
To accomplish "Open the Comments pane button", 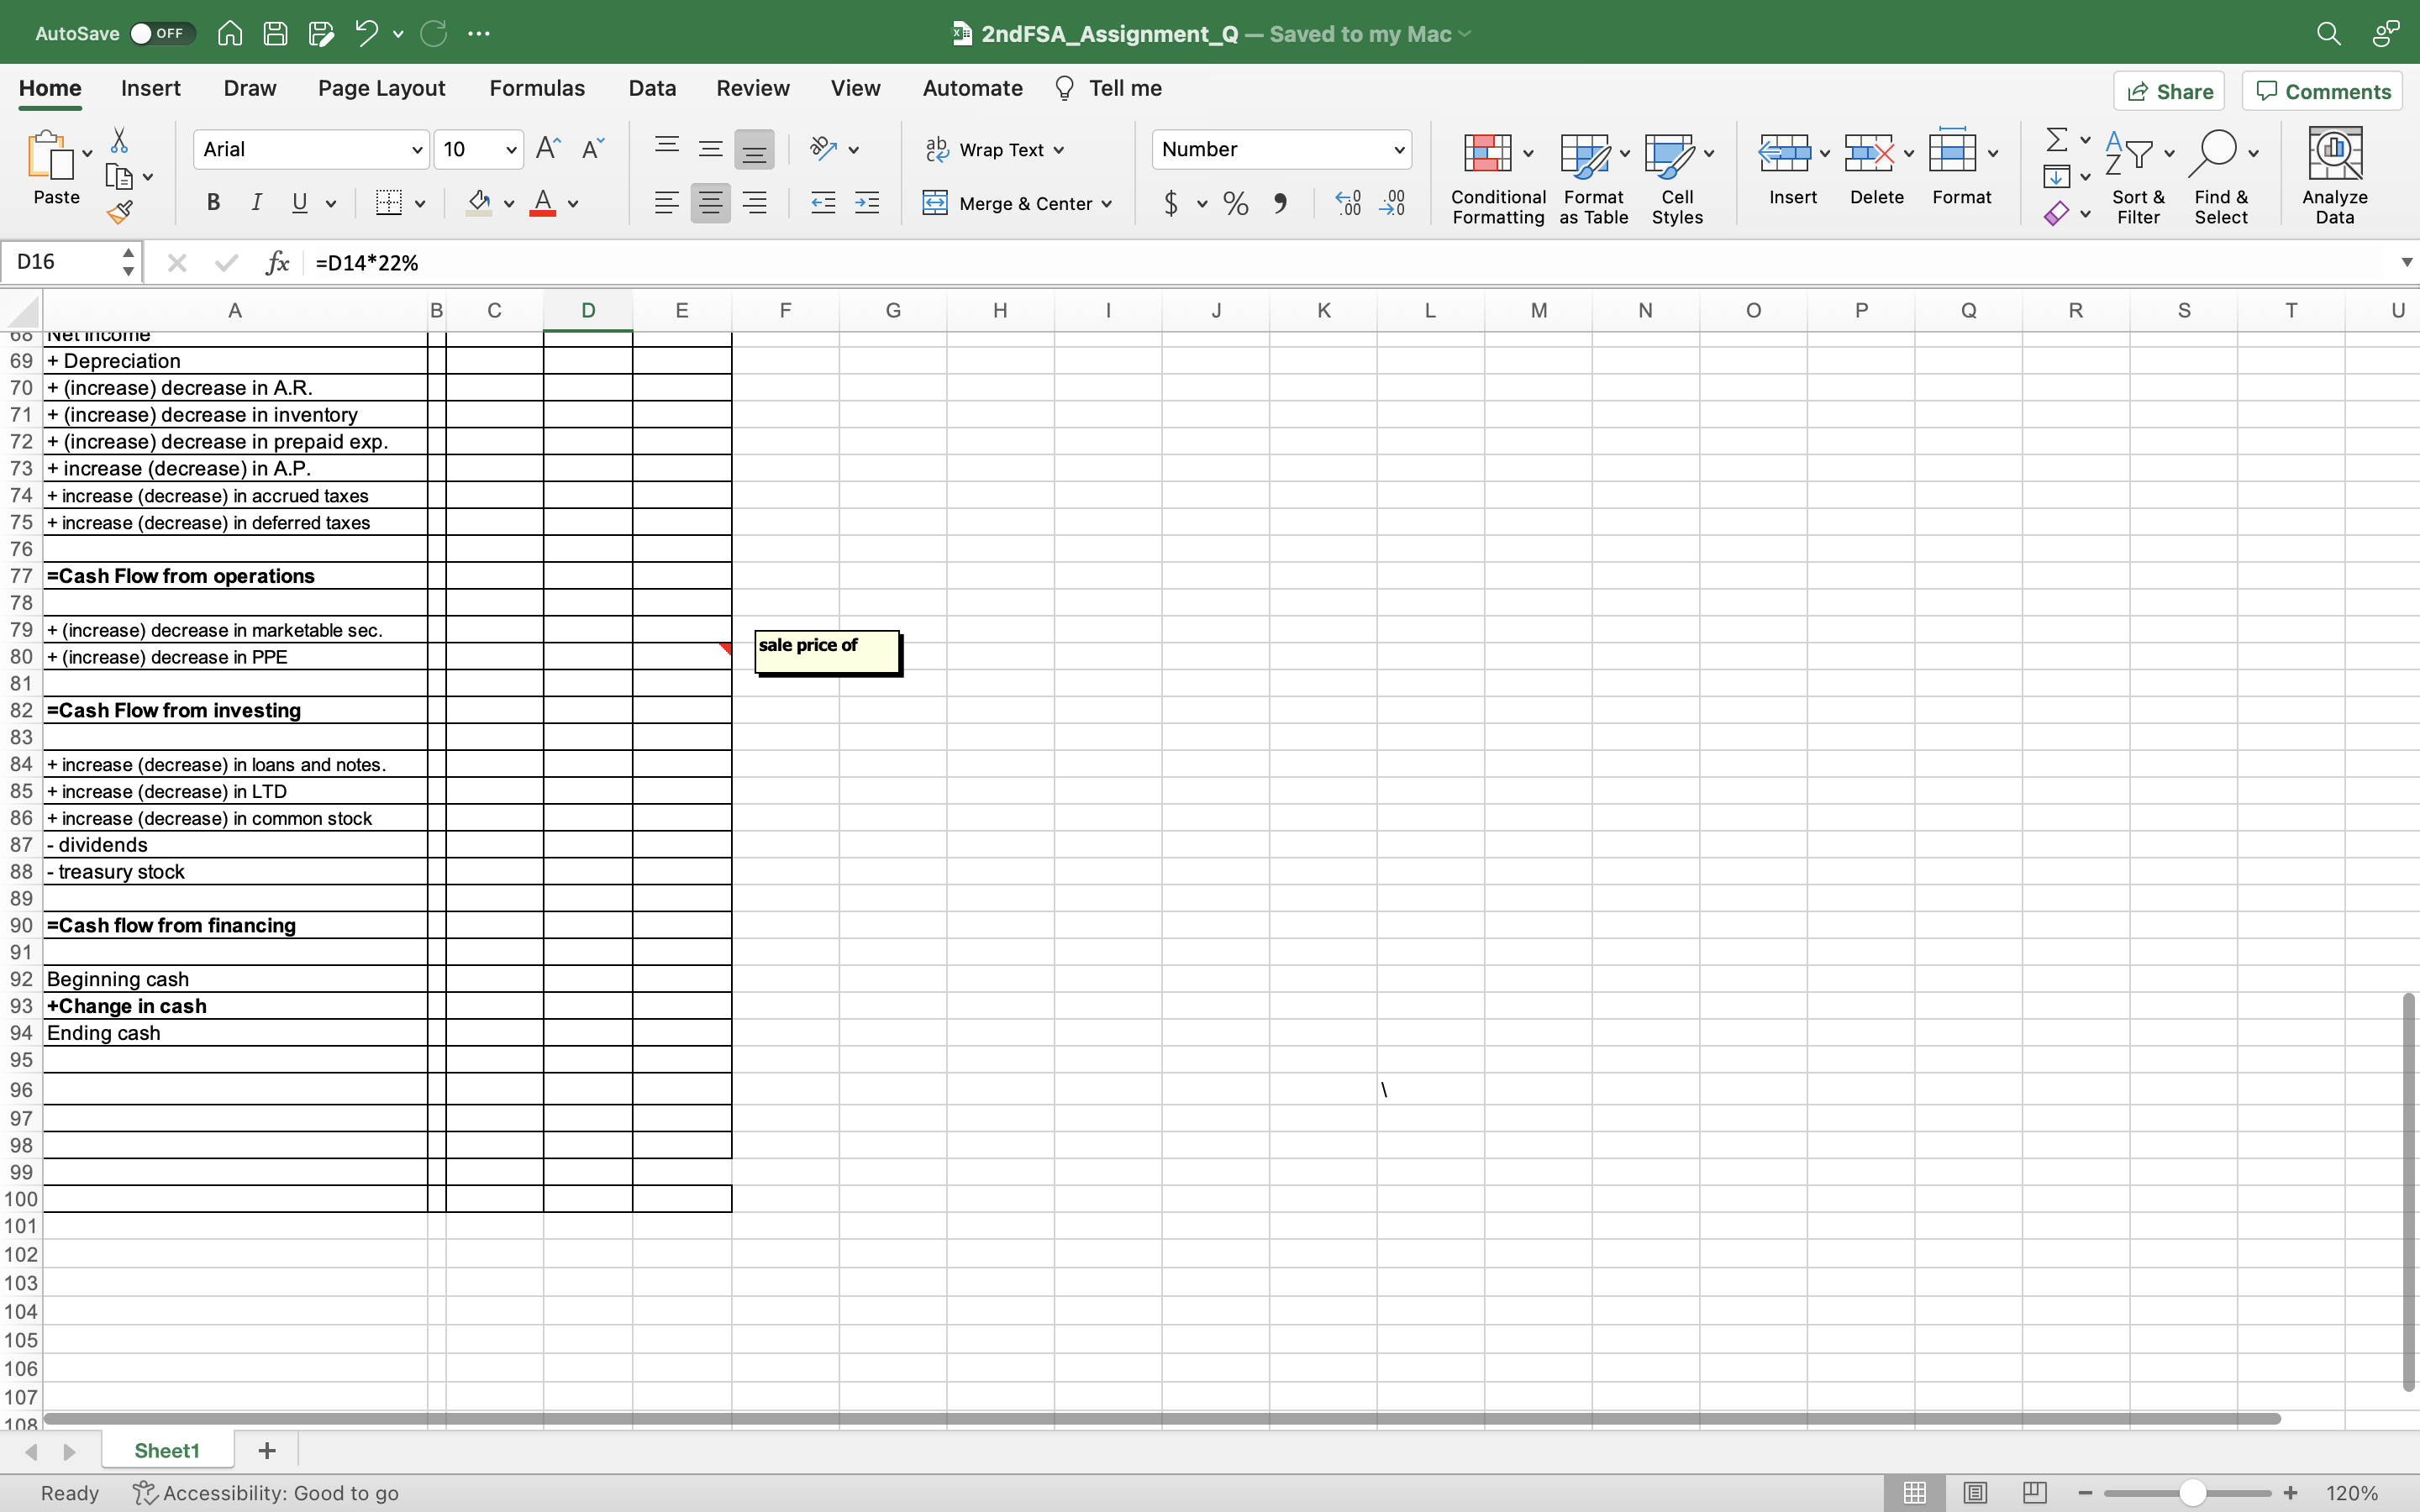I will (2323, 91).
